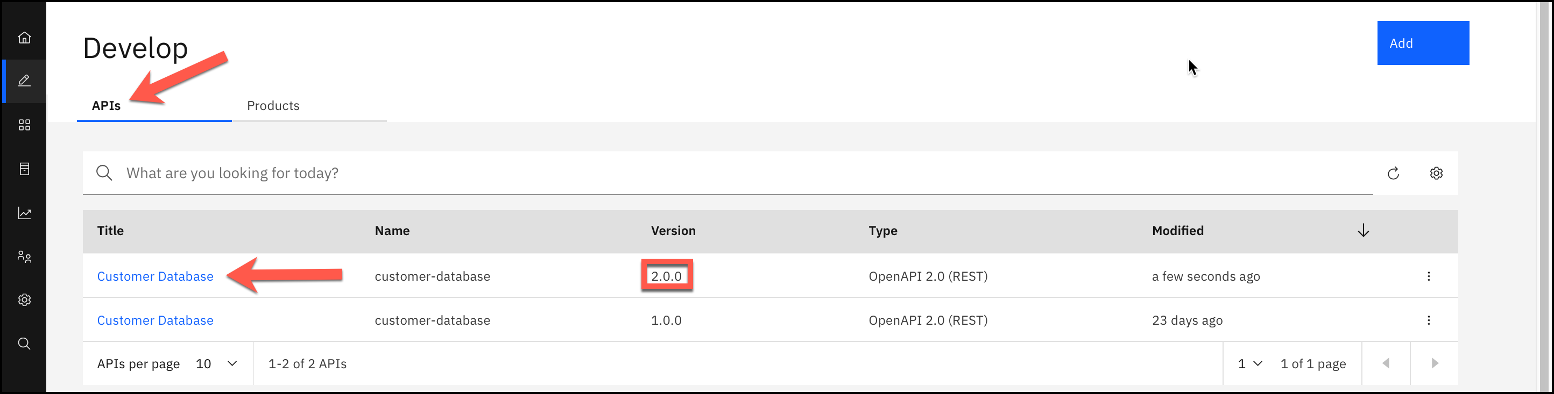Refresh the APIs list
The image size is (1554, 394).
[x=1393, y=173]
